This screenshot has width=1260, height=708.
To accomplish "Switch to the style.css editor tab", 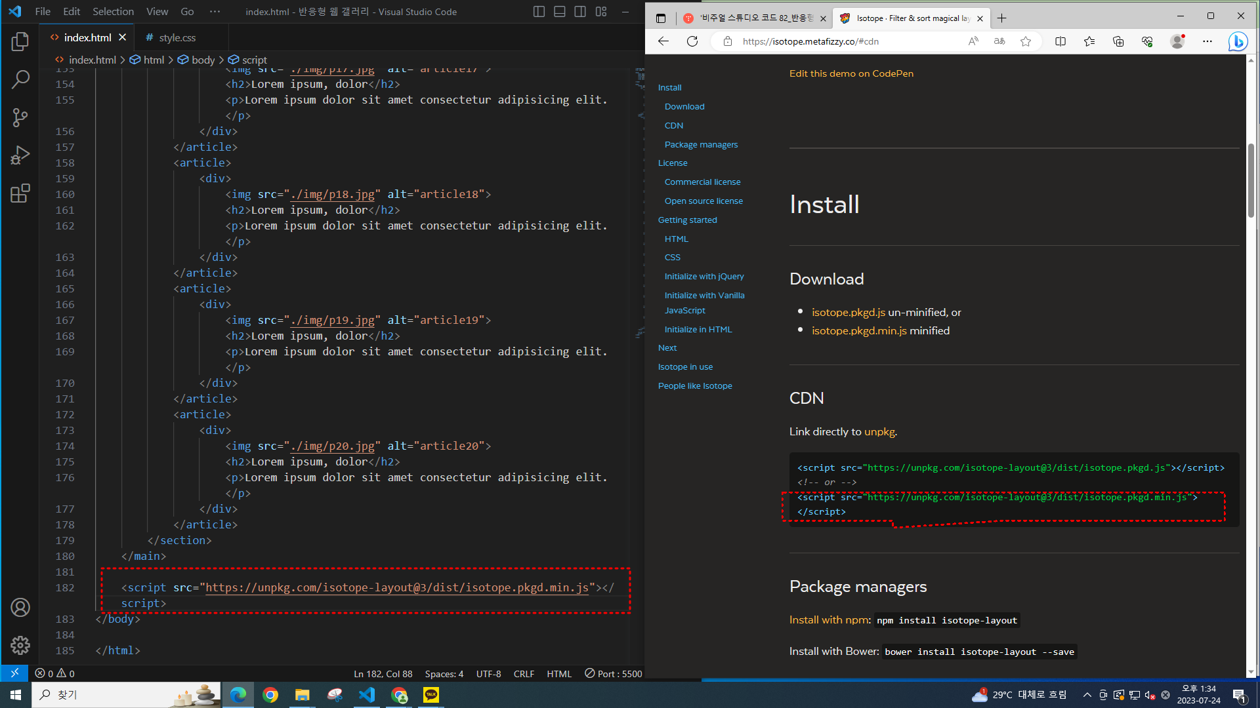I will [177, 38].
